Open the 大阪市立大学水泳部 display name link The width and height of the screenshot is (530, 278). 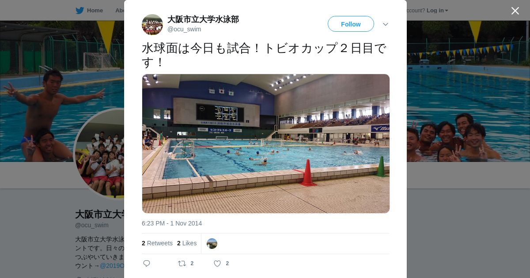click(x=203, y=19)
